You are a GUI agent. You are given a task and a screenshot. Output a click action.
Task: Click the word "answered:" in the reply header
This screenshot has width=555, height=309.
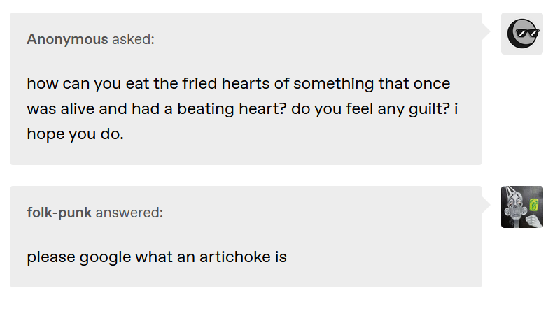[129, 213]
